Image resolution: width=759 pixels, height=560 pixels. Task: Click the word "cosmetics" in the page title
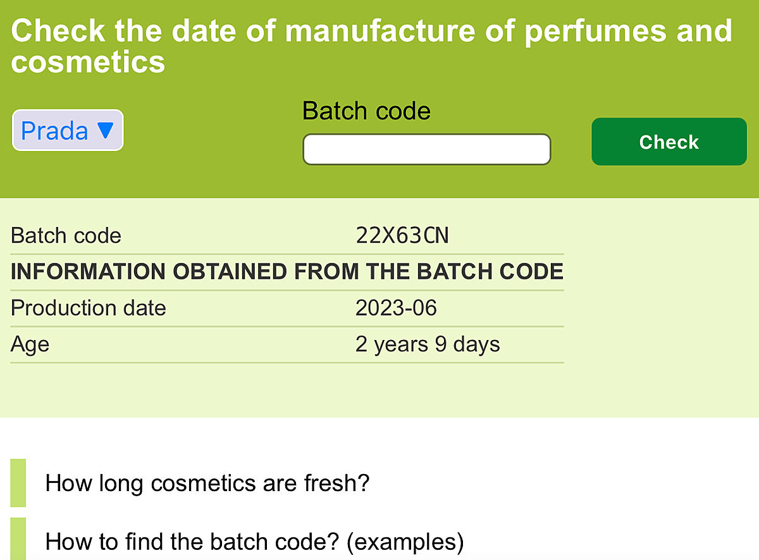pos(88,62)
